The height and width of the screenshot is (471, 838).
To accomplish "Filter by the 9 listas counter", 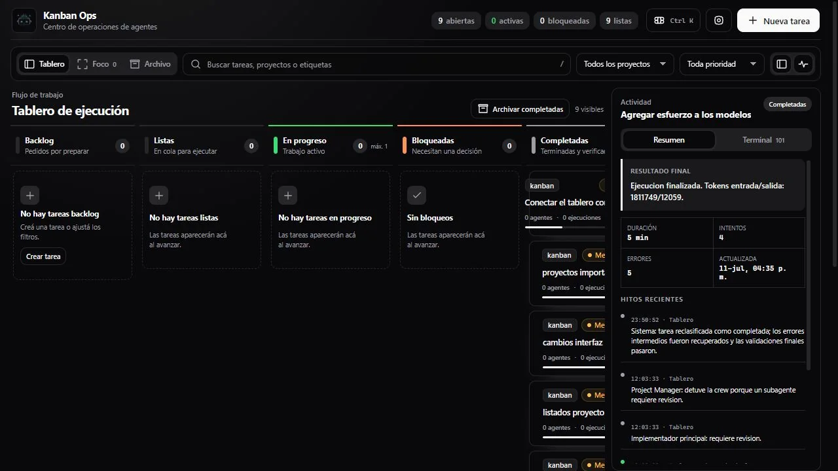I will (x=619, y=21).
